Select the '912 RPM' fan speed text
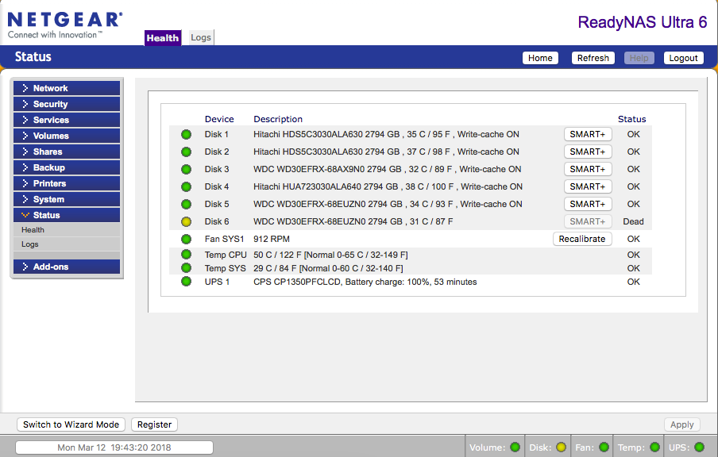This screenshot has height=457, width=718. click(x=272, y=239)
